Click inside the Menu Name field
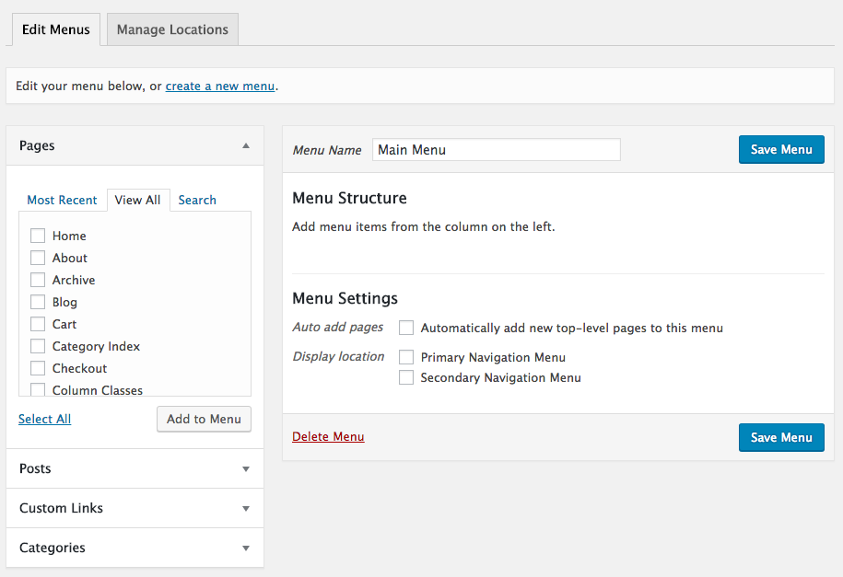Screen dimensions: 843x577 coord(496,149)
